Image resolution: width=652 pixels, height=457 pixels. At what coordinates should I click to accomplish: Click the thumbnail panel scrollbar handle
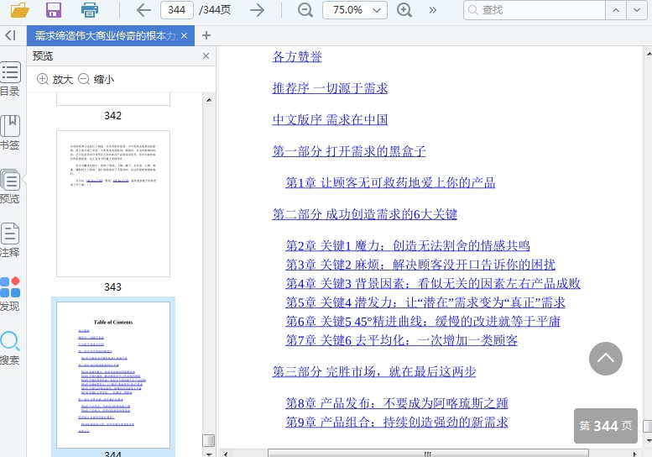pyautogui.click(x=208, y=440)
